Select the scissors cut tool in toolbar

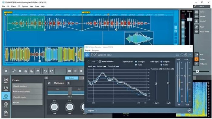[14, 71]
